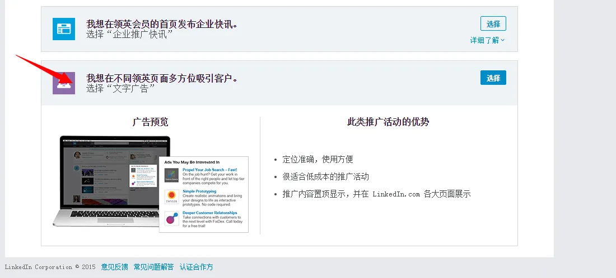Expand 详细了解 dropdown link
Screen dimensions: 616x278
pyautogui.click(x=487, y=40)
